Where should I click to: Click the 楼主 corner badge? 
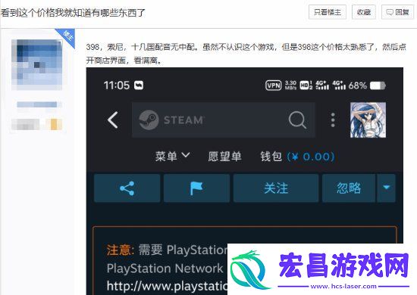(67, 36)
